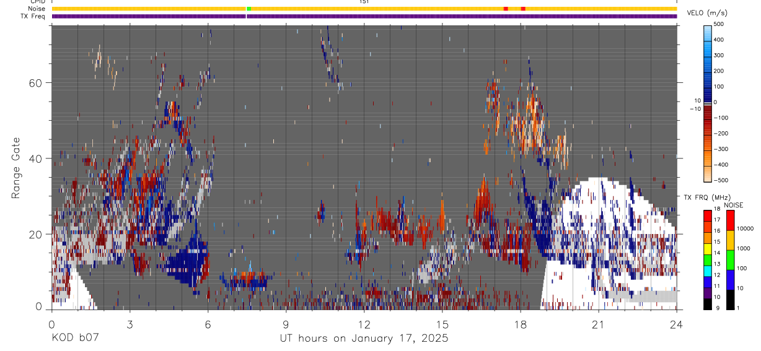Click the pale-orange bottom of velocity color bar
The image size is (761, 351).
[708, 175]
